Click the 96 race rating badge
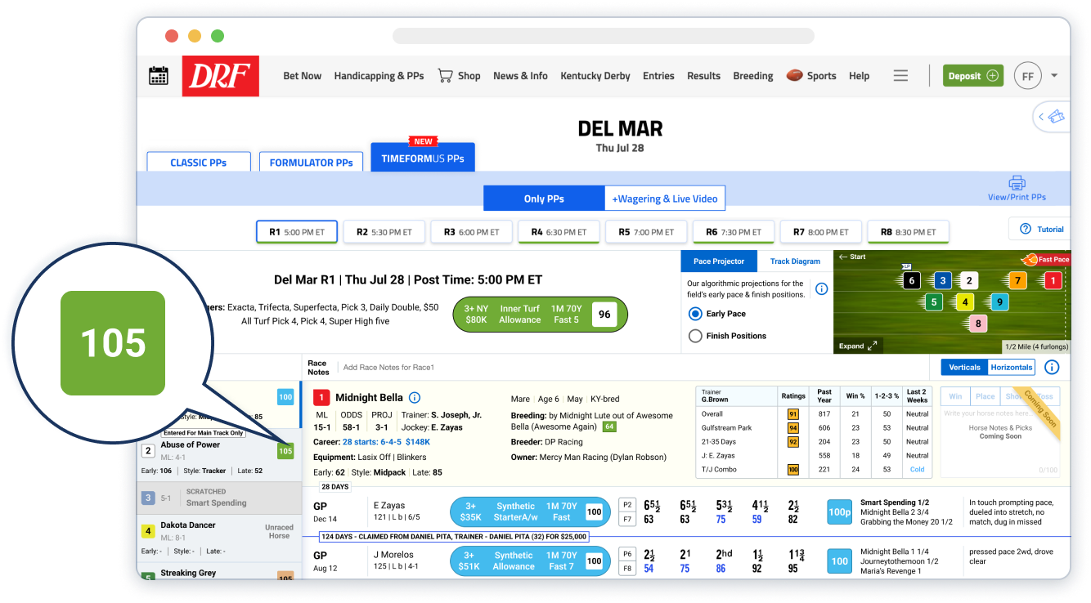This screenshot has width=1091, height=603. [x=604, y=315]
